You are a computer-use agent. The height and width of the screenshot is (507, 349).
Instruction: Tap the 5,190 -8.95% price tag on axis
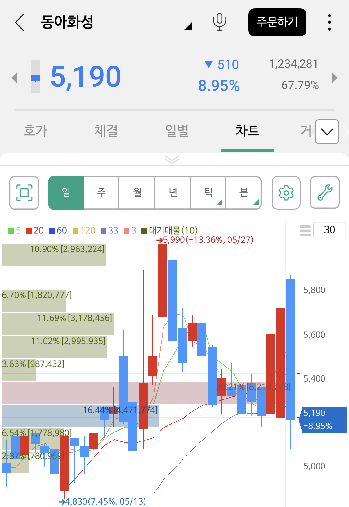tap(323, 420)
